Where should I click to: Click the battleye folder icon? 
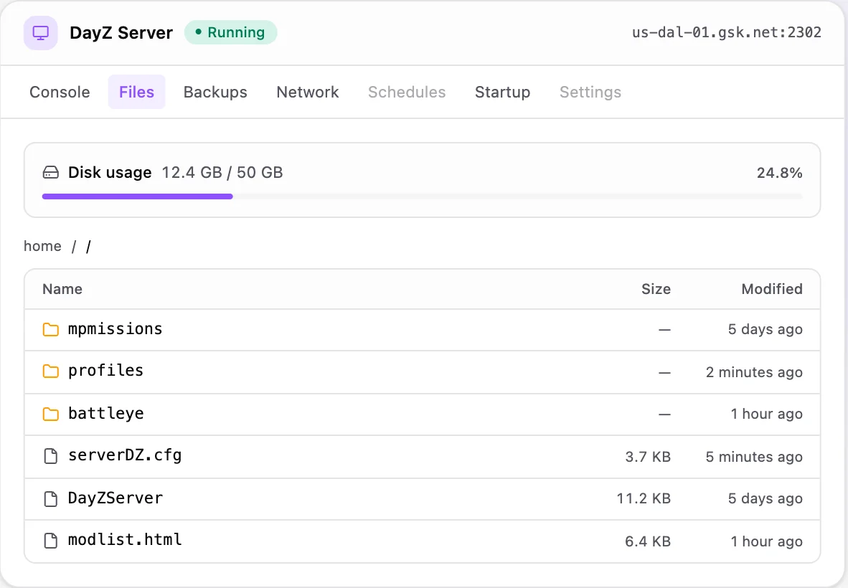[x=50, y=414]
